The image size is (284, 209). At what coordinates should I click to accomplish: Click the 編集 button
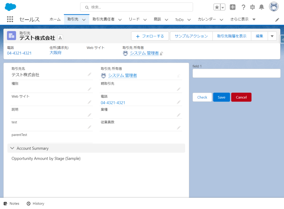tap(259, 36)
